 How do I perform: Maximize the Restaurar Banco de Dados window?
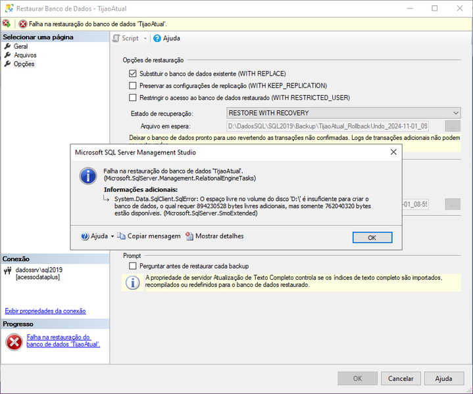coord(435,8)
